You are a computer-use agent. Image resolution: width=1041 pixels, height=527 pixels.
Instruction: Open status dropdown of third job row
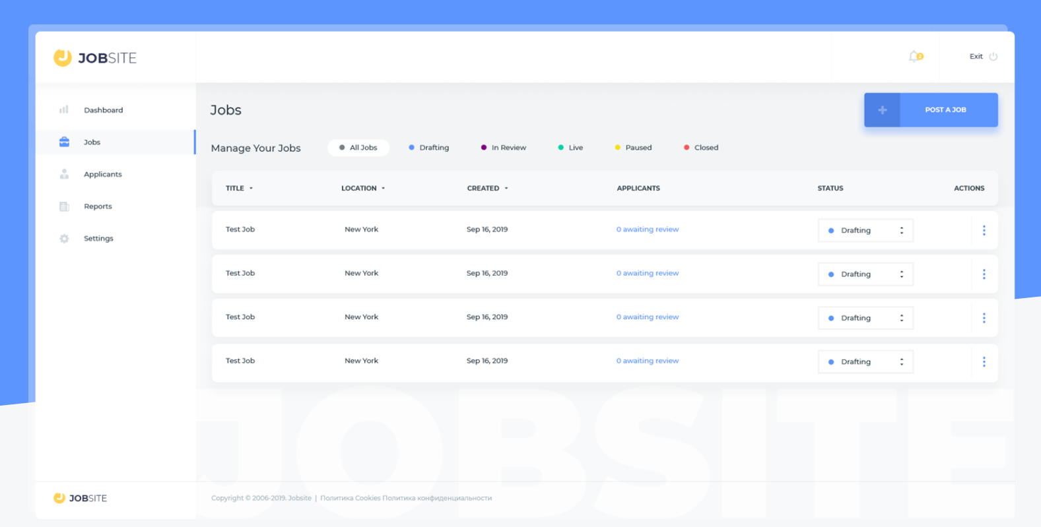tap(865, 318)
